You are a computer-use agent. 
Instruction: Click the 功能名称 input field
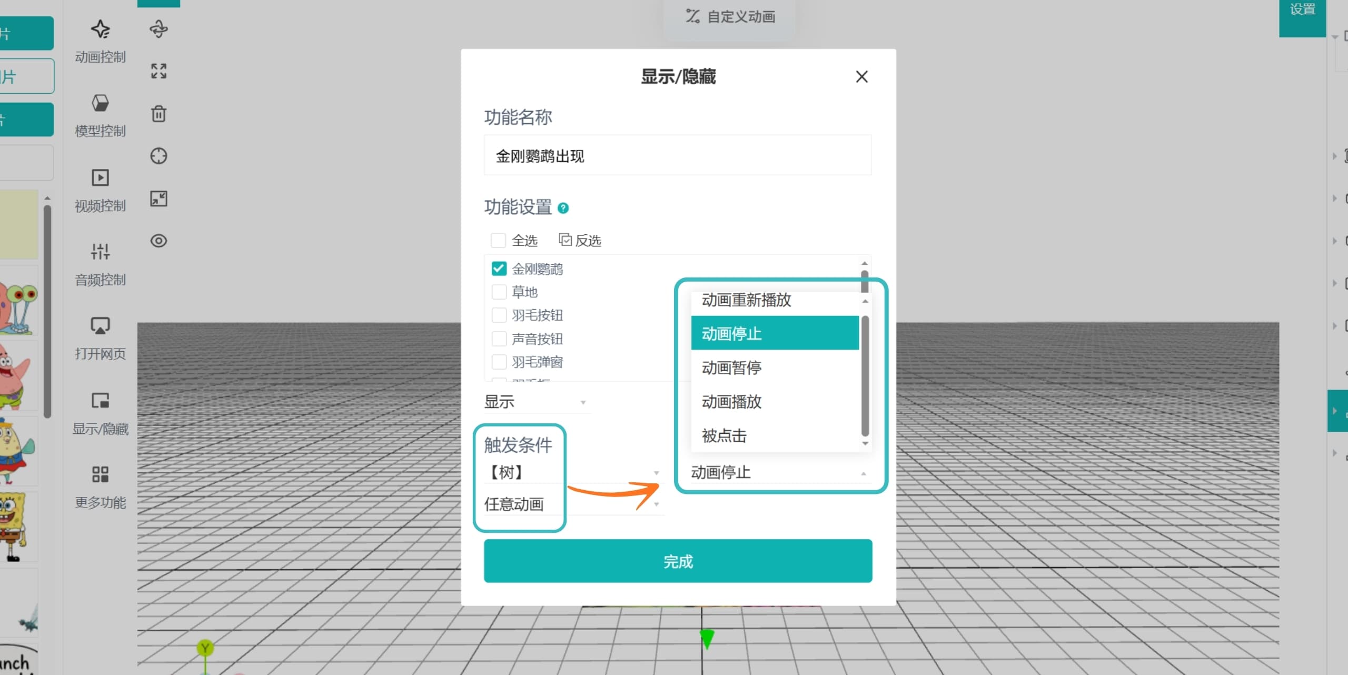click(678, 156)
